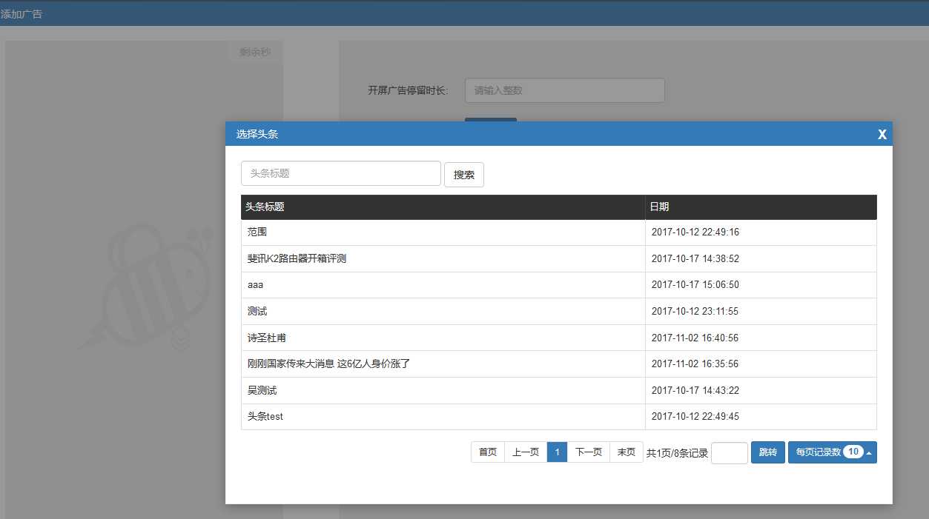929x519 pixels.
Task: Select the 头条test headline row
Action: point(559,417)
